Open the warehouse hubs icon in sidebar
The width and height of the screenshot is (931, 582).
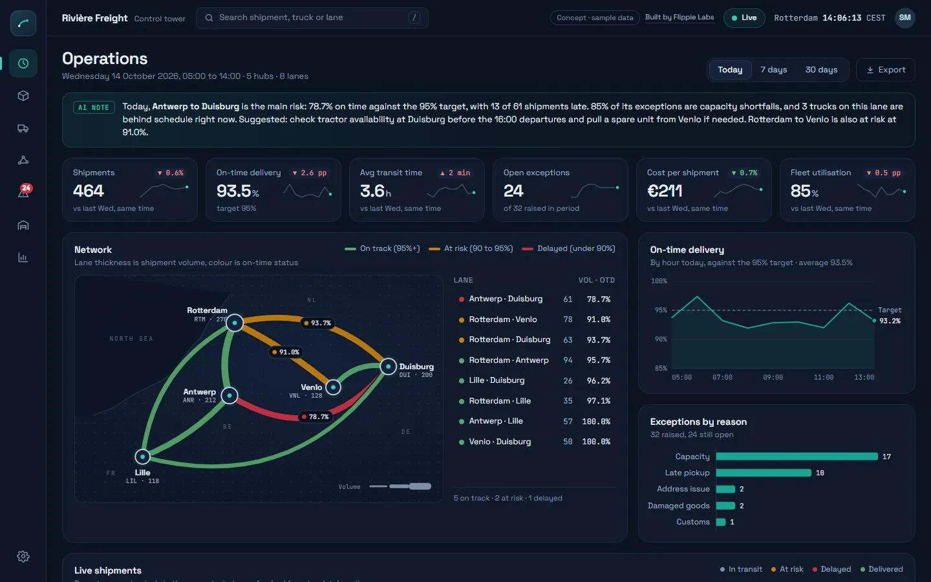click(x=23, y=225)
